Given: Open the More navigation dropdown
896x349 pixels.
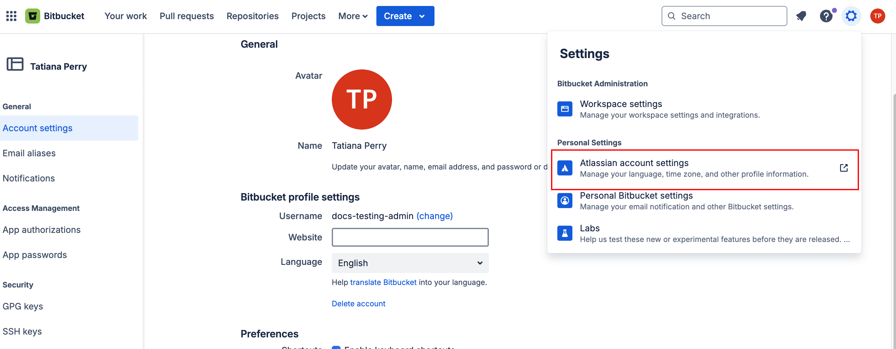Looking at the screenshot, I should [353, 16].
